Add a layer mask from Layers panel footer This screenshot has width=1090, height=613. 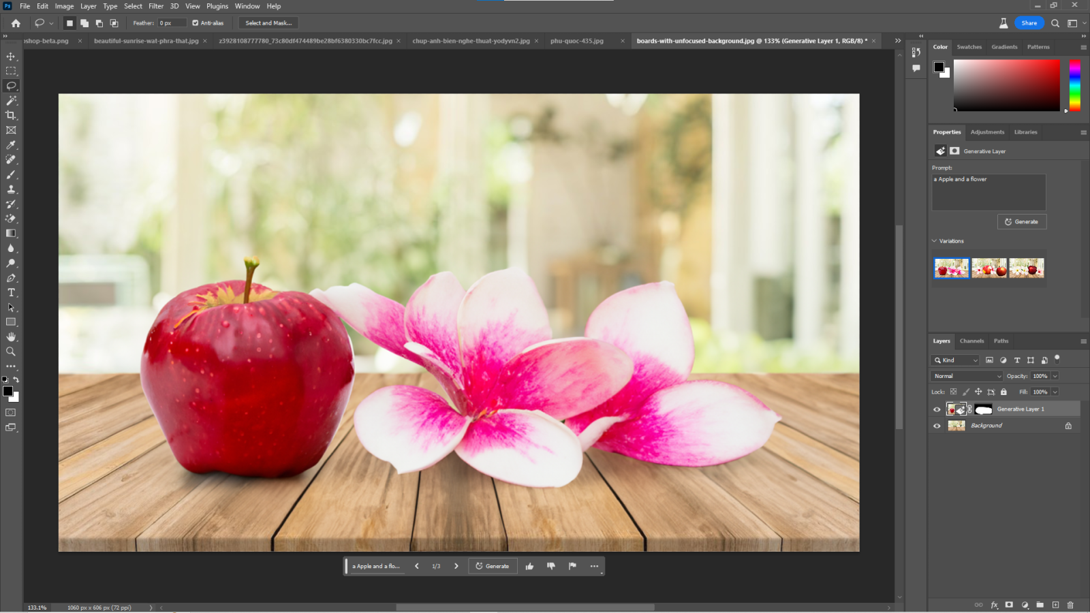click(1009, 605)
